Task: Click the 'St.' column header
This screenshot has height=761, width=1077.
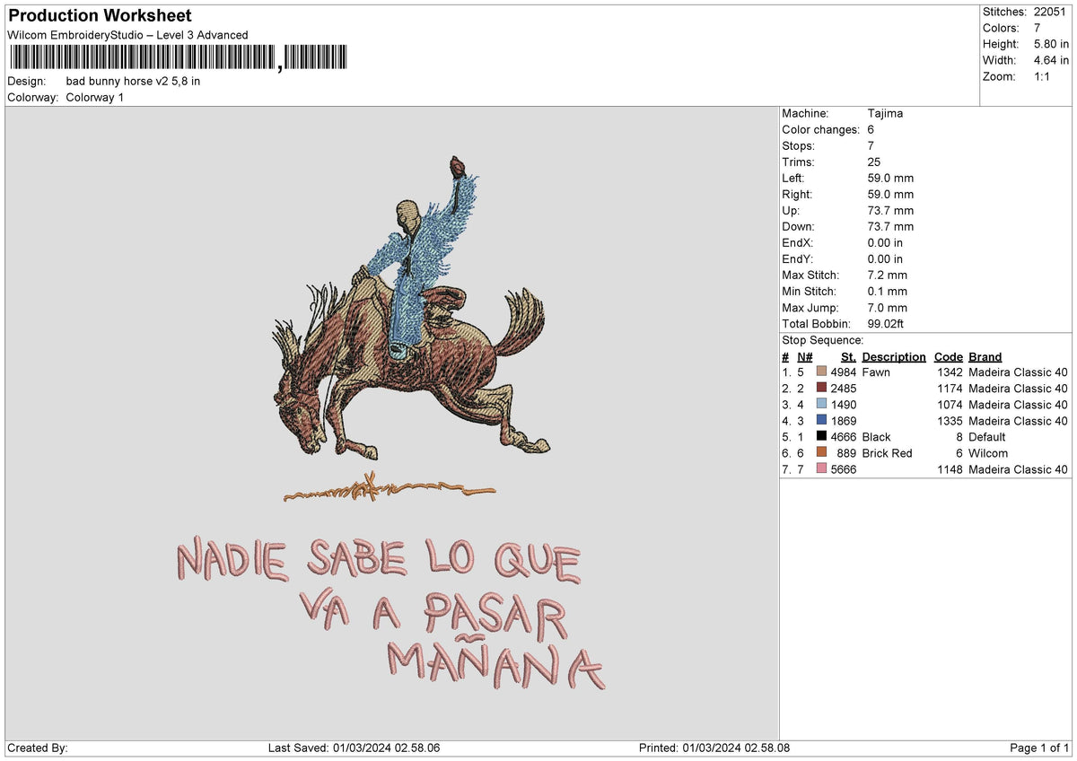Action: pos(848,356)
